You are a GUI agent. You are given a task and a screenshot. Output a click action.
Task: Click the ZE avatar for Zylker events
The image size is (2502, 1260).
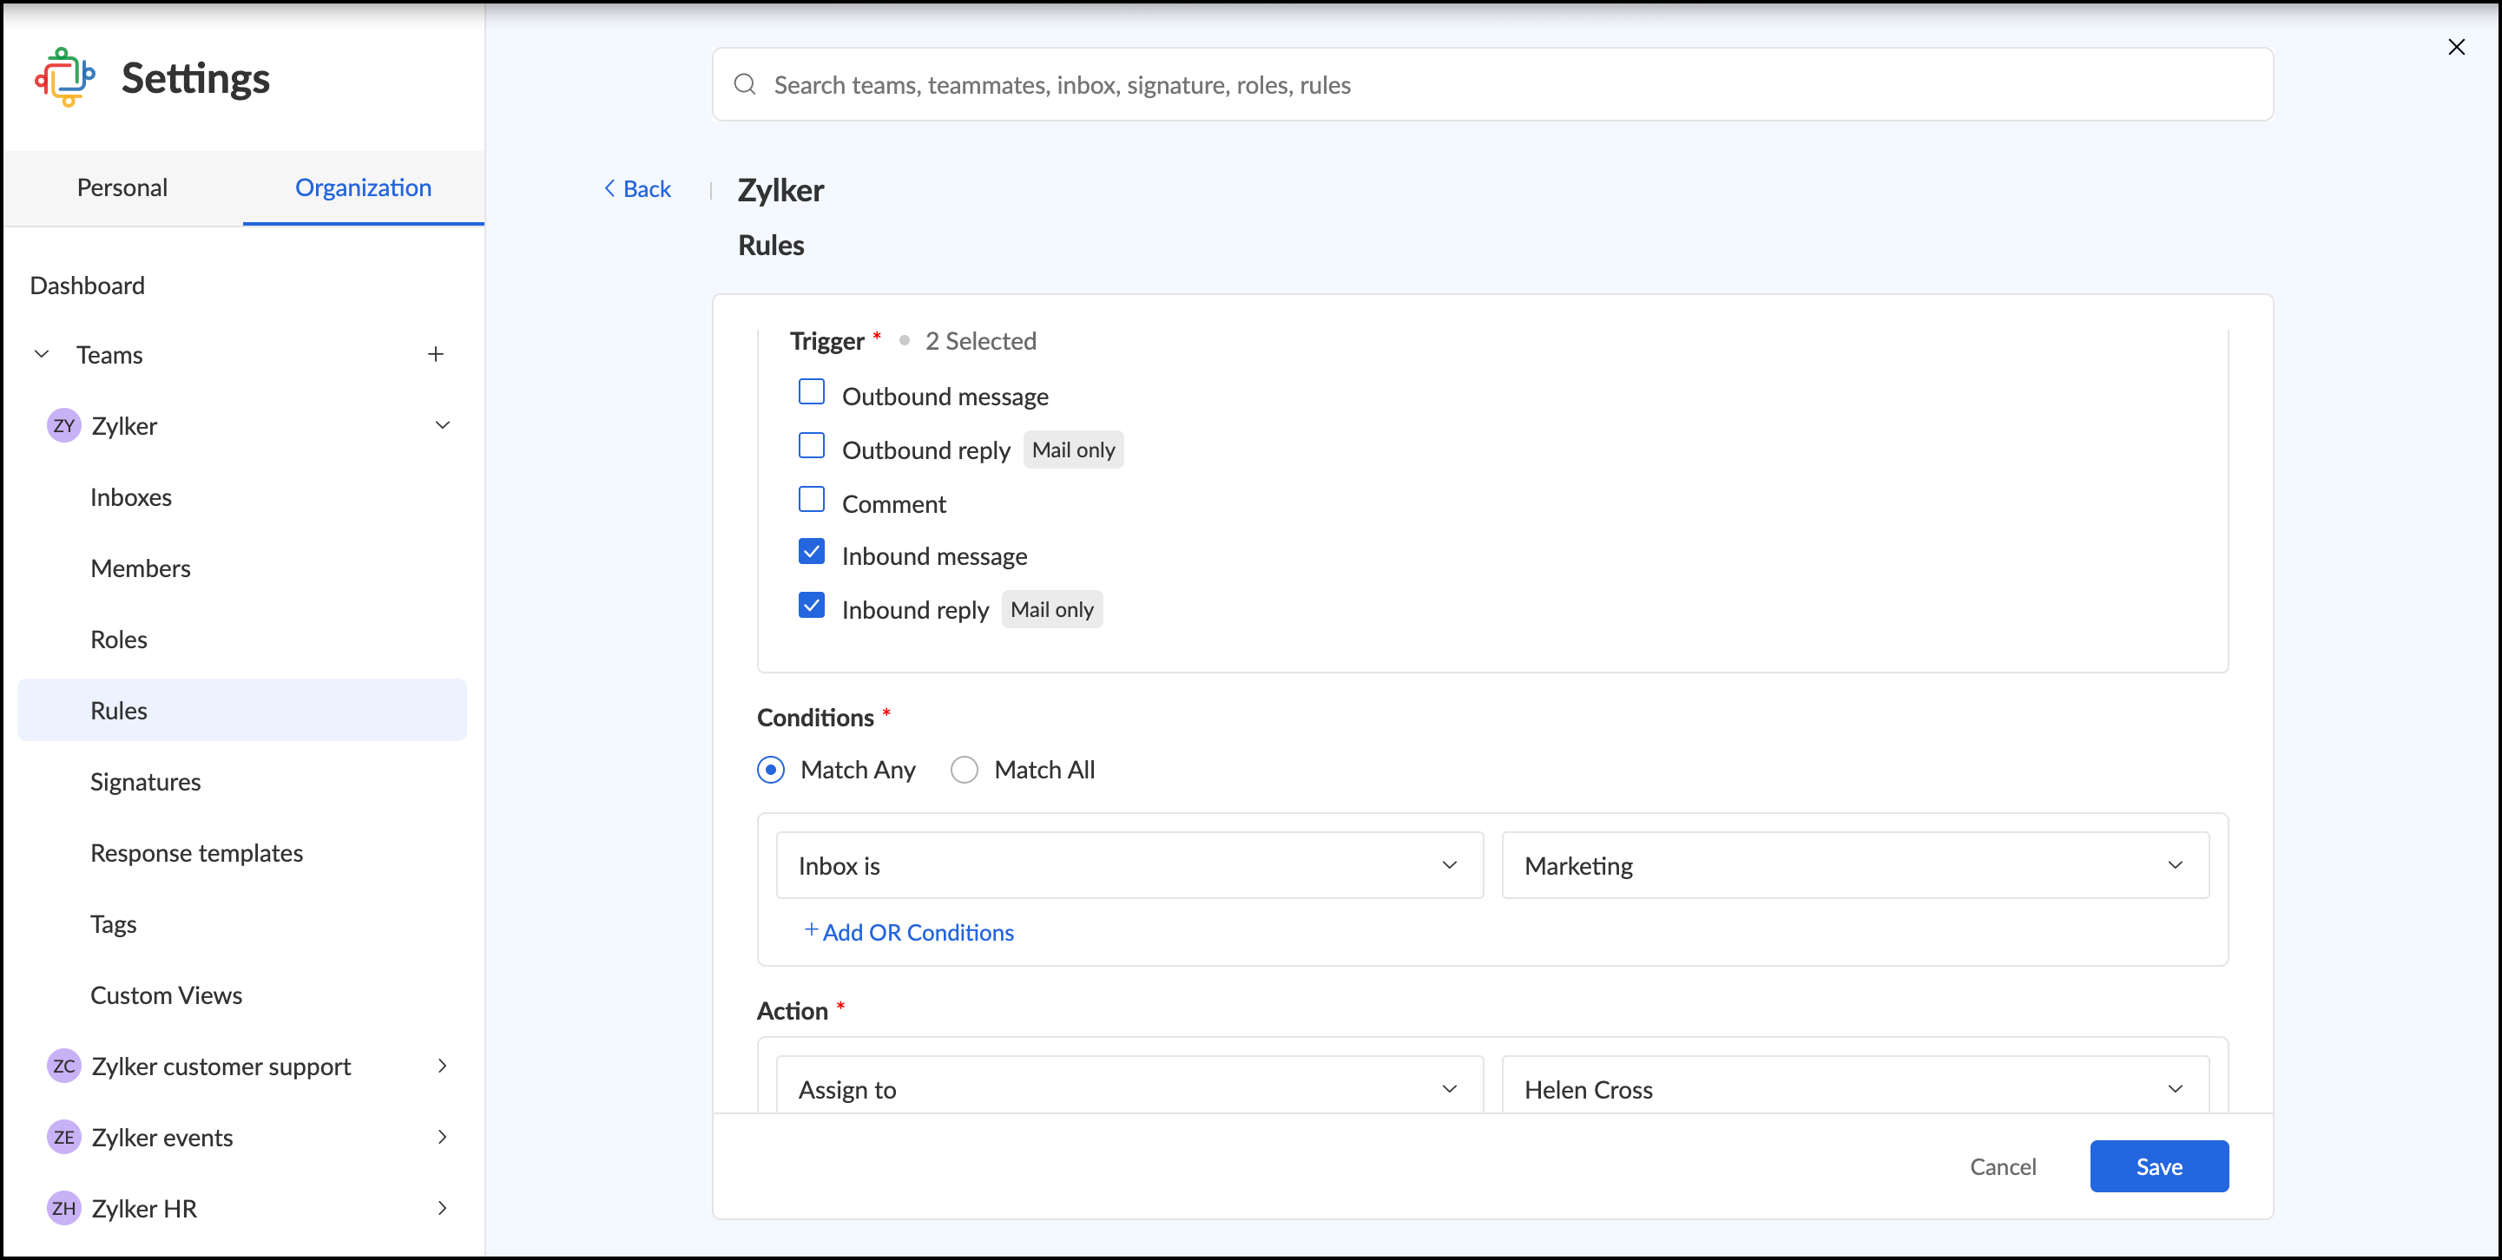pos(64,1137)
